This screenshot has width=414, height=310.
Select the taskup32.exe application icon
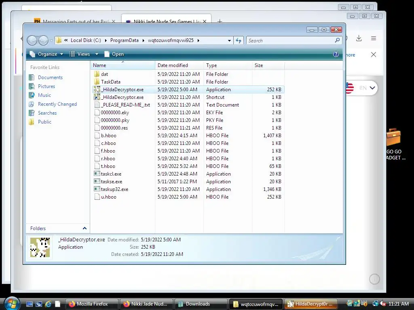(x=97, y=189)
